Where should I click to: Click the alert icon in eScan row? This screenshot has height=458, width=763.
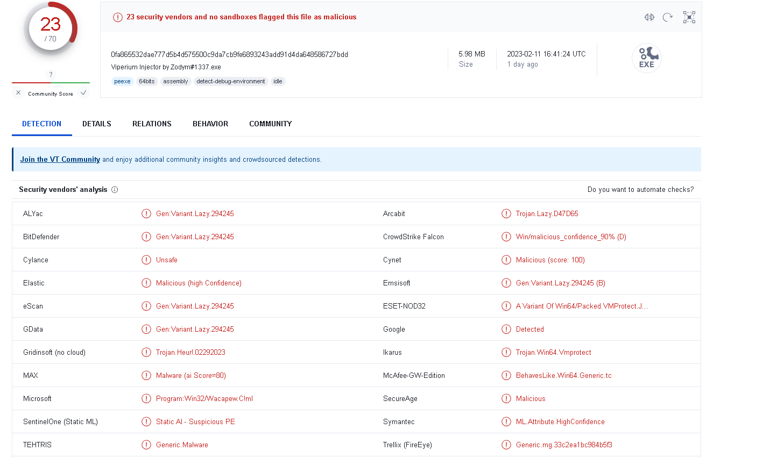tap(146, 306)
